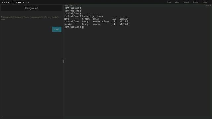Click the 'control-plane' role text

(101, 21)
